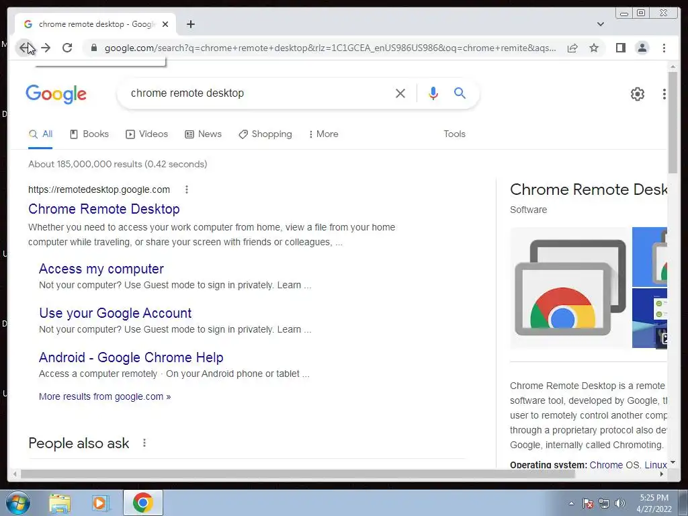Open the network tray icon

(x=604, y=503)
